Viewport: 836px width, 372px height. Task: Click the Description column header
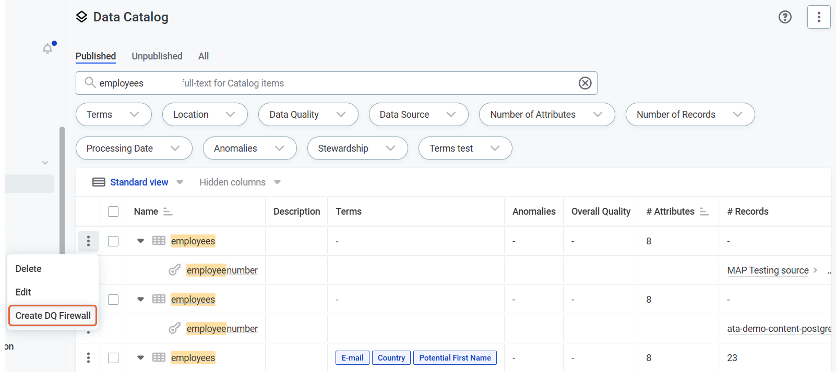pyautogui.click(x=297, y=212)
